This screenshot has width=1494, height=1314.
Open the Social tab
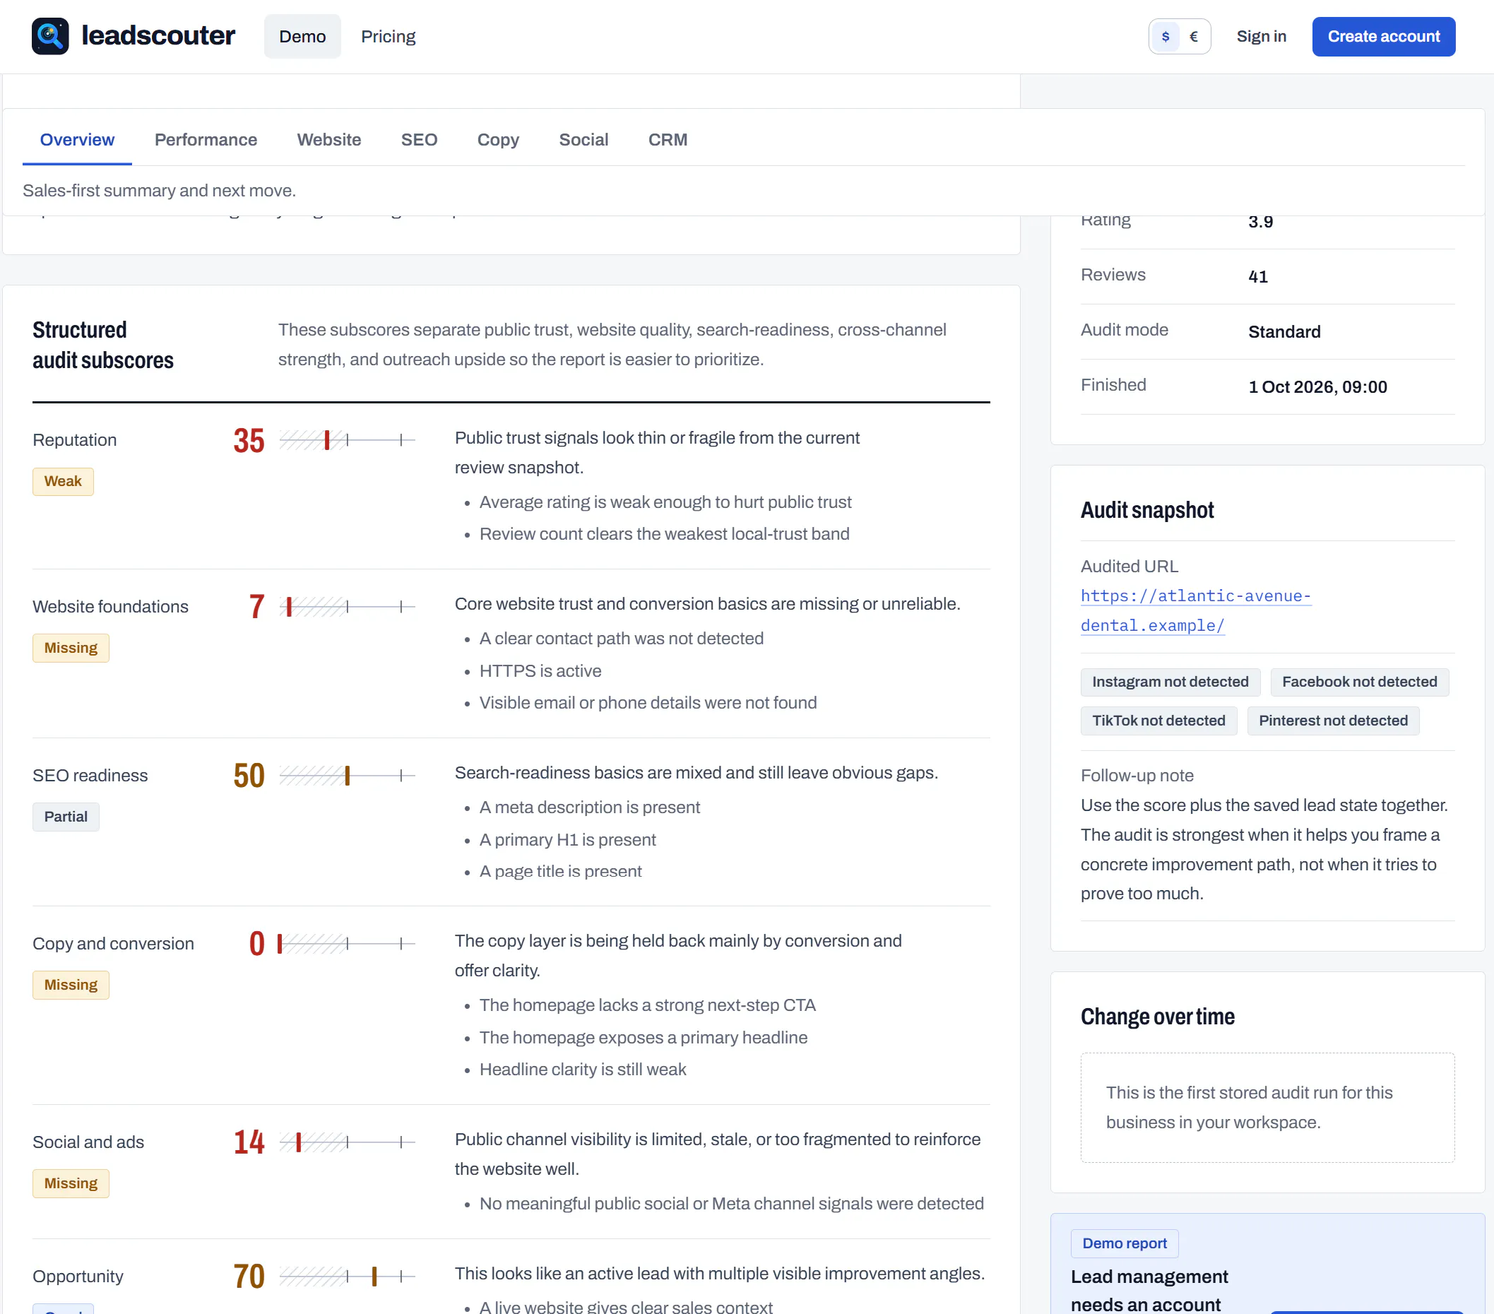pos(584,140)
